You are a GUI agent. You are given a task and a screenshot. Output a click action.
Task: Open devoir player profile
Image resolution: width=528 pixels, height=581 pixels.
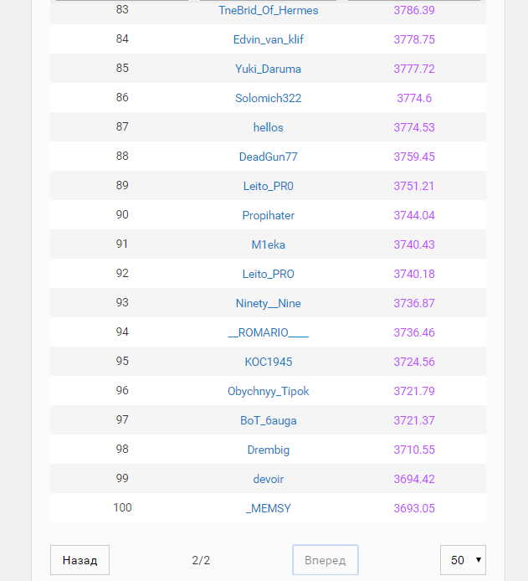[268, 479]
